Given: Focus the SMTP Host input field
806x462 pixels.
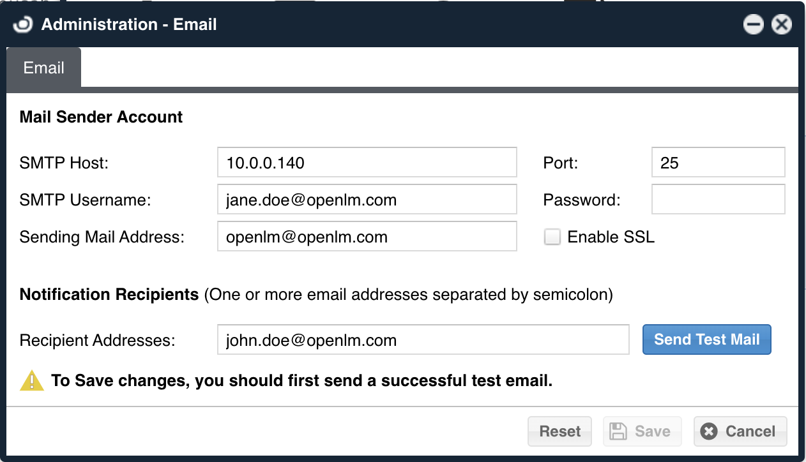Looking at the screenshot, I should click(x=367, y=163).
